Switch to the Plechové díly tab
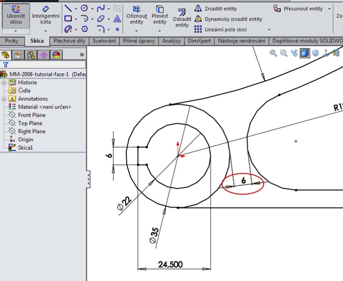The height and width of the screenshot is (281, 343). [70, 41]
